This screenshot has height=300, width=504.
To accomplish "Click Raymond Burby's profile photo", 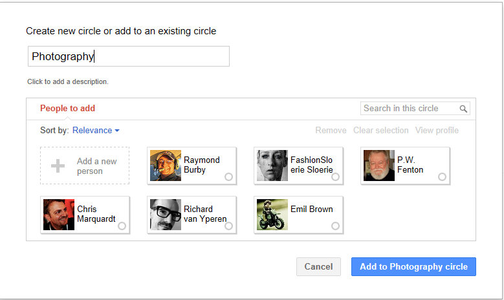I will pos(166,166).
